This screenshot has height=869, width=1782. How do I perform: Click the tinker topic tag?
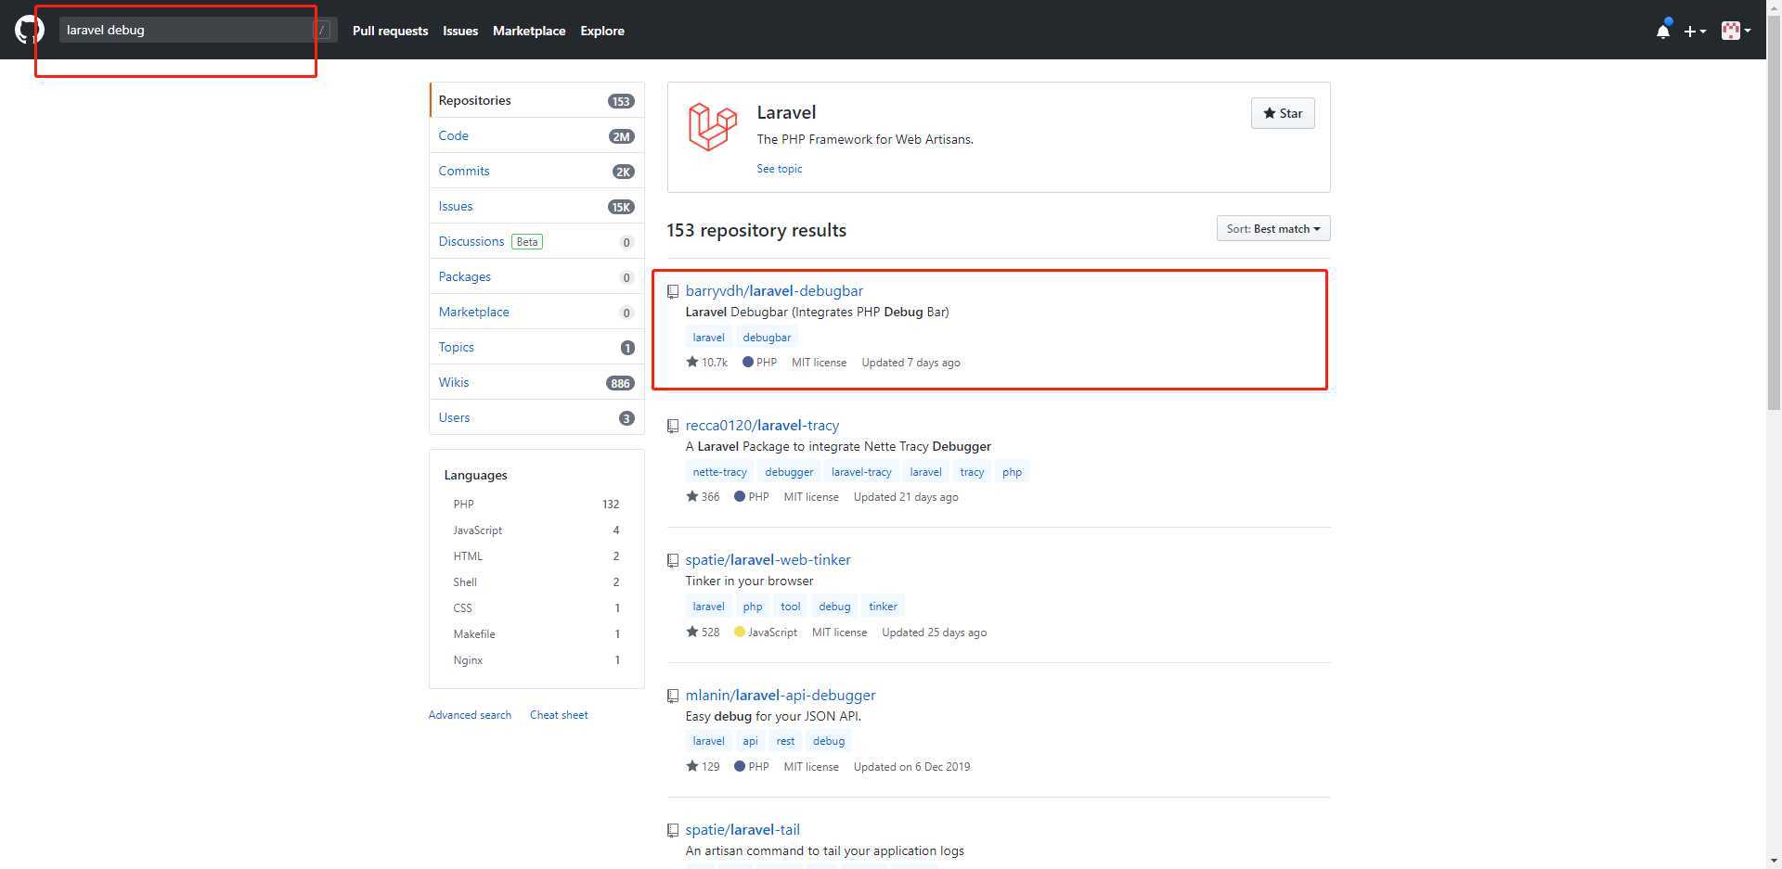[x=883, y=607]
